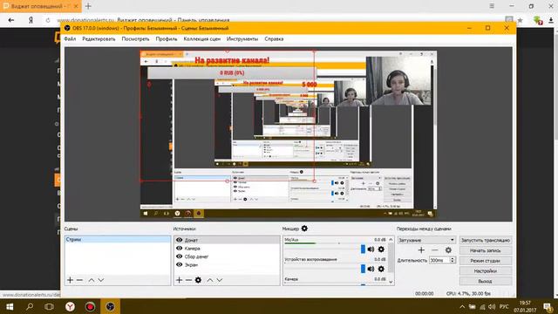Open Настройки button

pos(486,271)
